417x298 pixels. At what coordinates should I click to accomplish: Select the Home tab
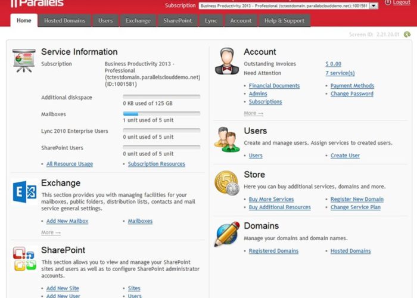(x=24, y=20)
